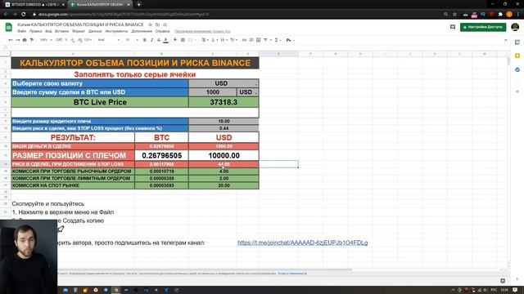524x294 pixels.
Task: Open the Вставка menu
Action: 62,31
